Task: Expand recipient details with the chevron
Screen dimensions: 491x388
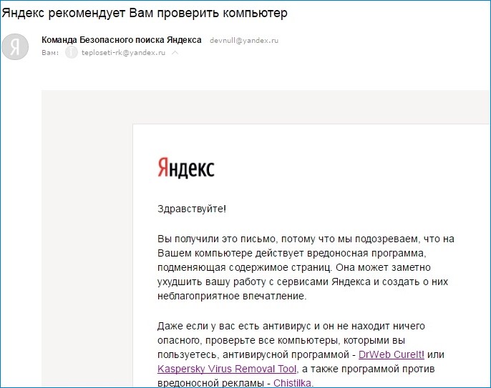Action: [x=175, y=53]
